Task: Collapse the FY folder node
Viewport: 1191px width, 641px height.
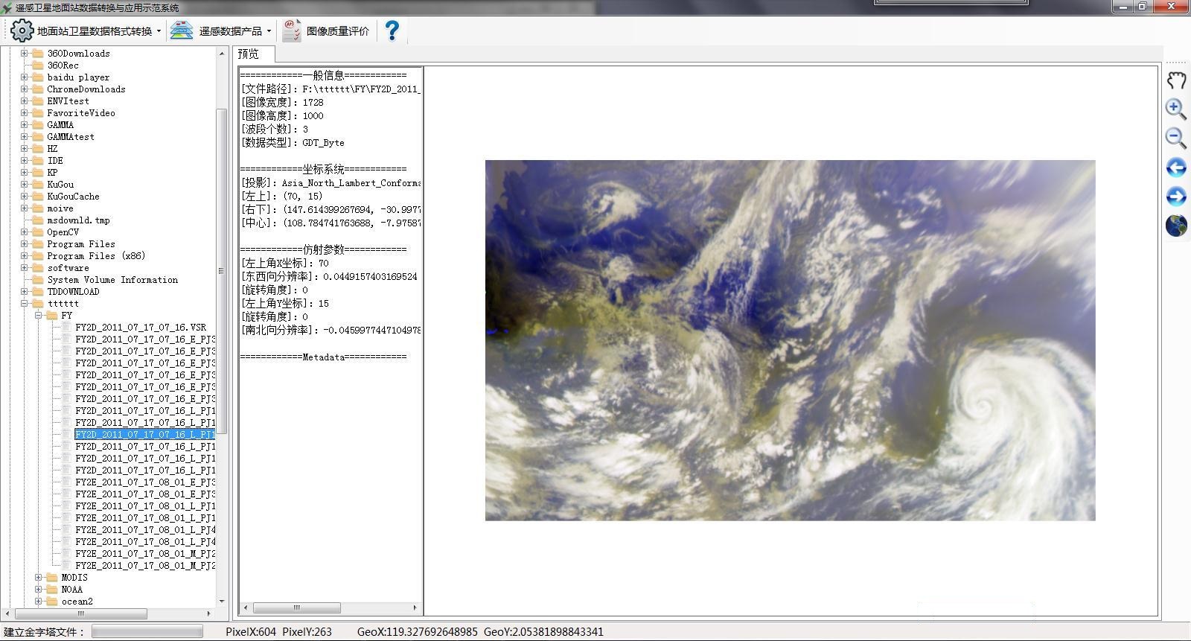Action: 39,315
